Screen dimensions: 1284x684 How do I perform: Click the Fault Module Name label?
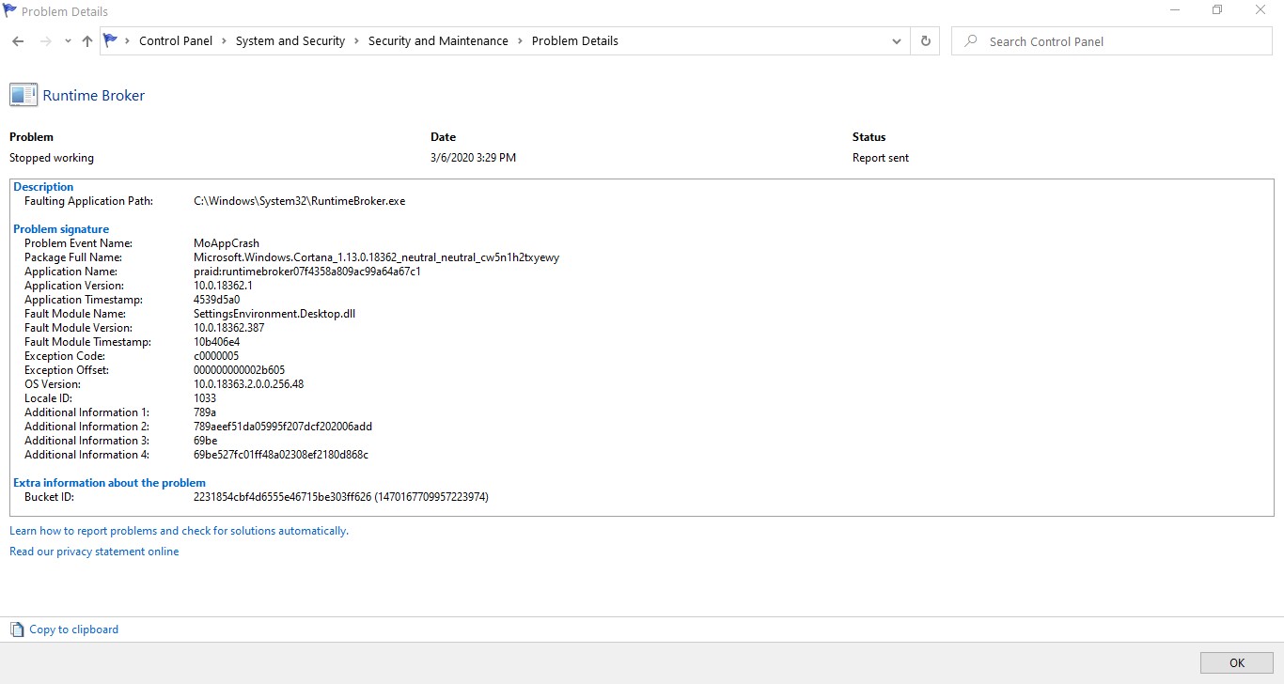(75, 314)
